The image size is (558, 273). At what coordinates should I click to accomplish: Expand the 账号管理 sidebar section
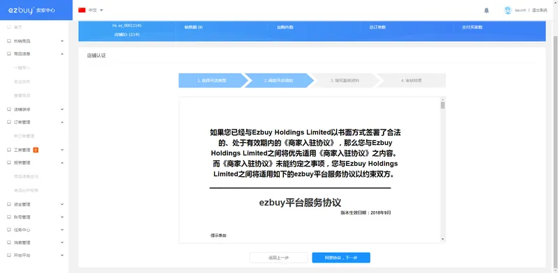[62, 217]
